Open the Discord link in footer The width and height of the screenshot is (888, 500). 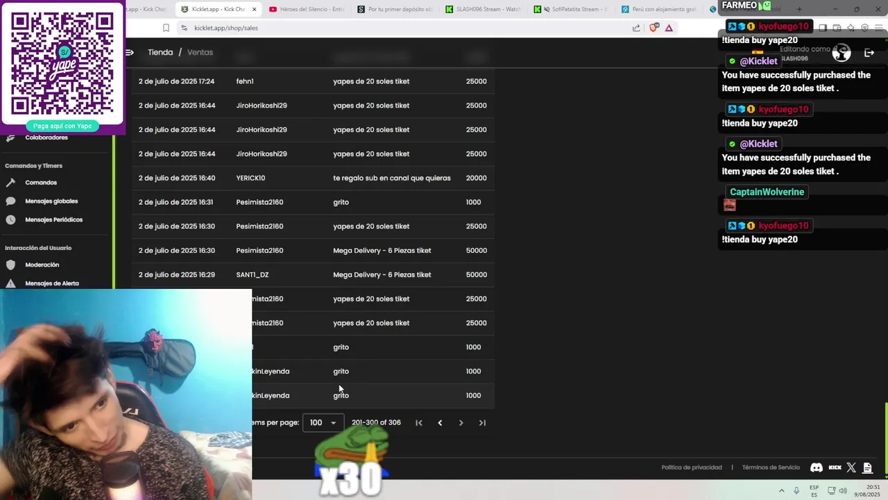[817, 467]
